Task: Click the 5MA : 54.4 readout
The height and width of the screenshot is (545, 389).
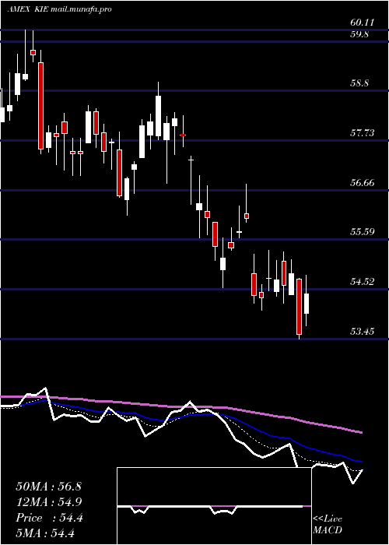Action: (45, 533)
